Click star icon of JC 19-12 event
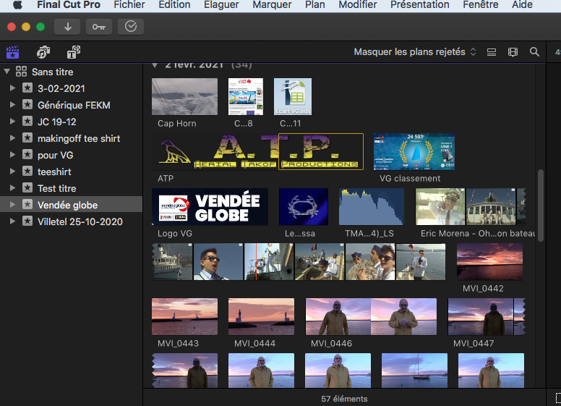The height and width of the screenshot is (406, 561). coord(27,122)
